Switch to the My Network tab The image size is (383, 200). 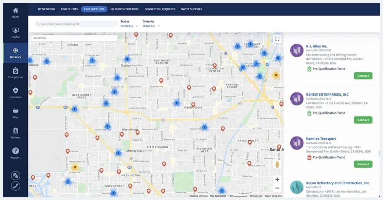[46, 9]
